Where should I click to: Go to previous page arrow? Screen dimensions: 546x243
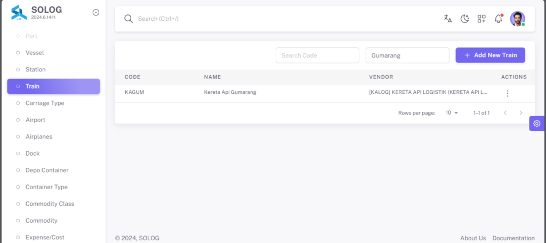tap(505, 113)
